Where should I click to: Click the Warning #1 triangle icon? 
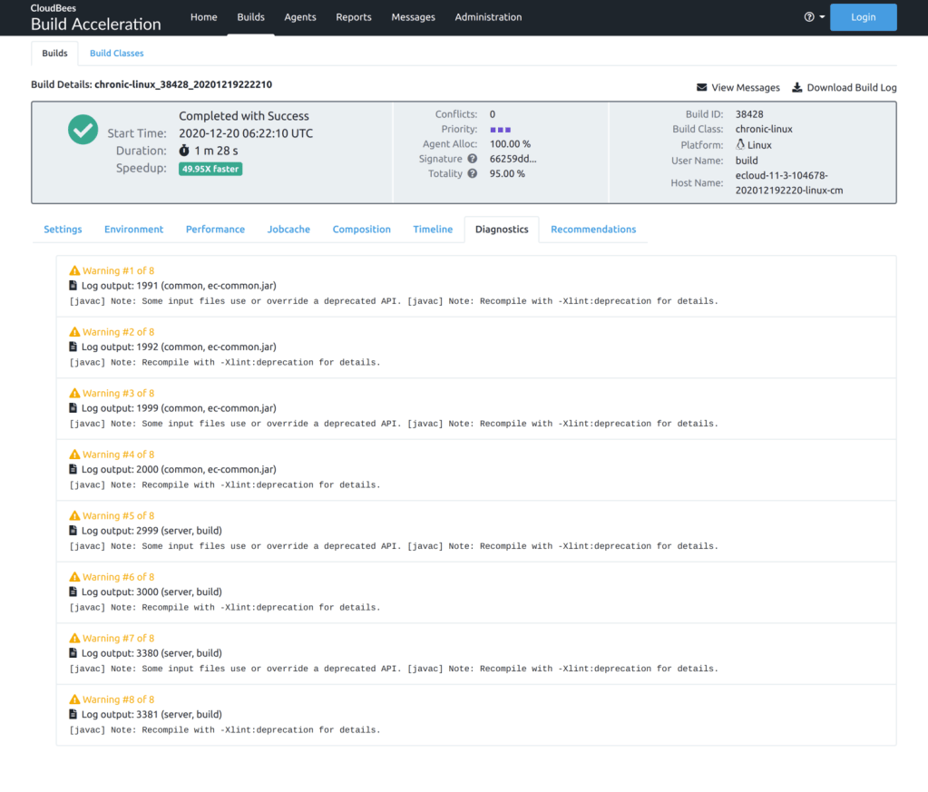(74, 270)
